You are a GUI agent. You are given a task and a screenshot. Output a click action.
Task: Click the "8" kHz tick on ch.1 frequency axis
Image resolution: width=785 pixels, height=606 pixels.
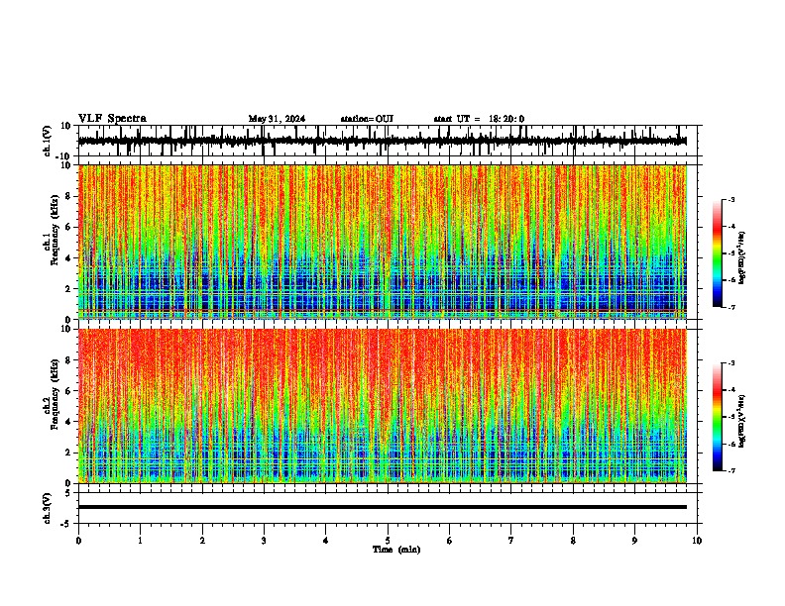point(69,196)
